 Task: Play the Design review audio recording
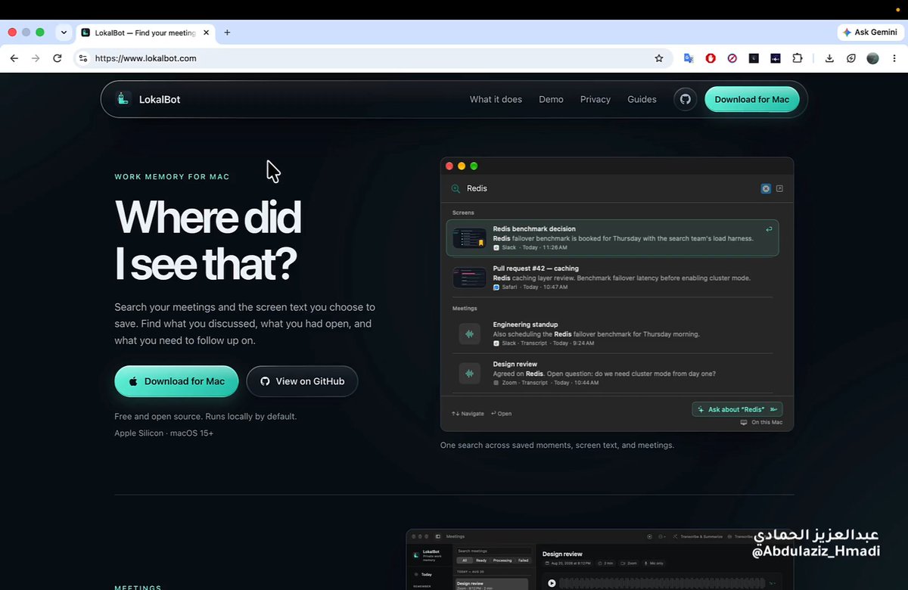552,583
